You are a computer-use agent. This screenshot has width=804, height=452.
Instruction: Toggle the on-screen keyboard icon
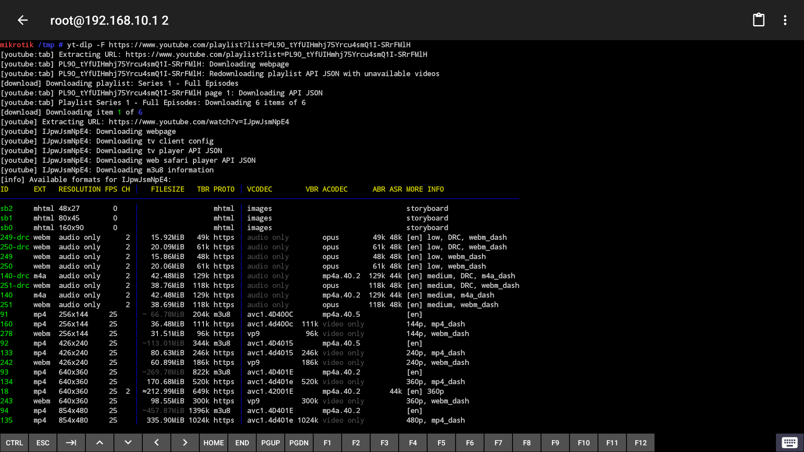pyautogui.click(x=789, y=442)
